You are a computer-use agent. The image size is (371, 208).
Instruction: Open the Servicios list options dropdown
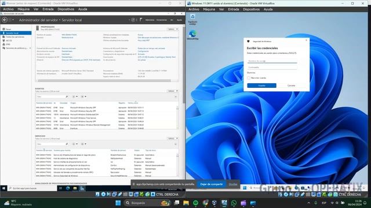click(75, 144)
